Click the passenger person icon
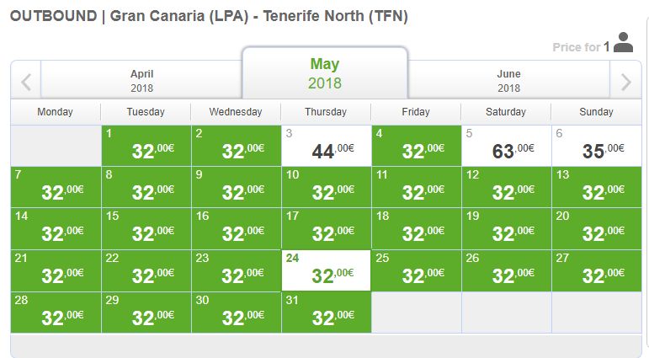 623,42
